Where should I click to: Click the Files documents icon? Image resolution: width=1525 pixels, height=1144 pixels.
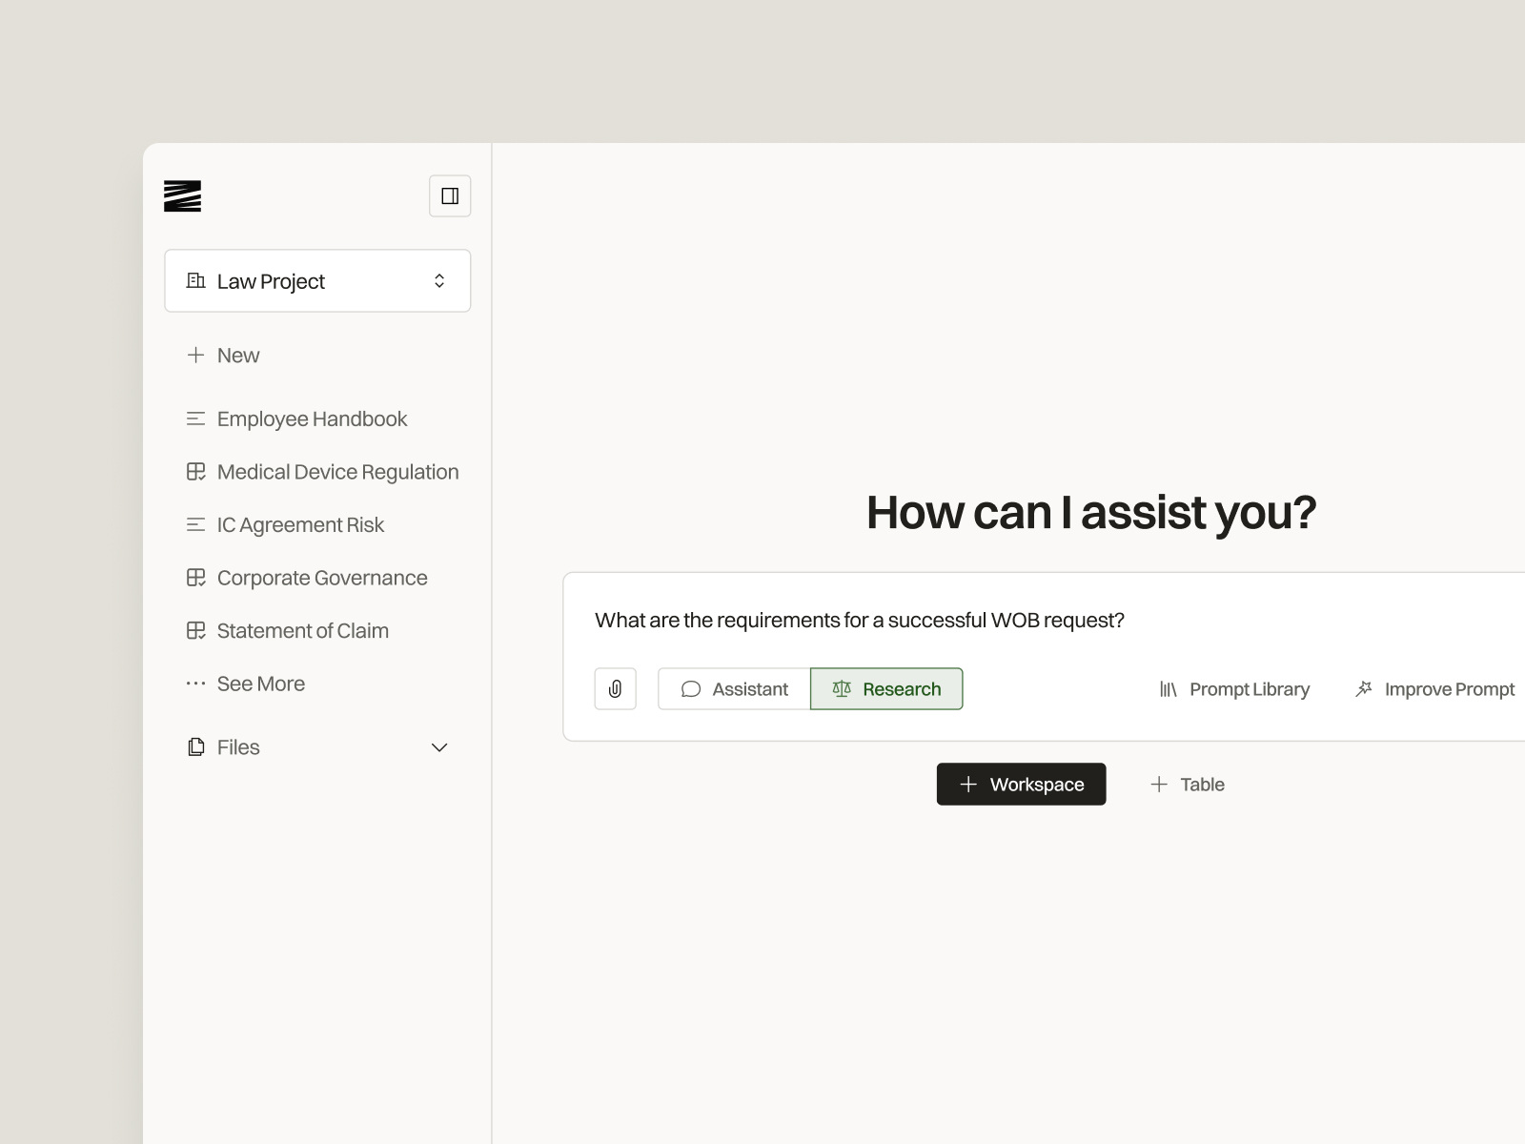(195, 747)
